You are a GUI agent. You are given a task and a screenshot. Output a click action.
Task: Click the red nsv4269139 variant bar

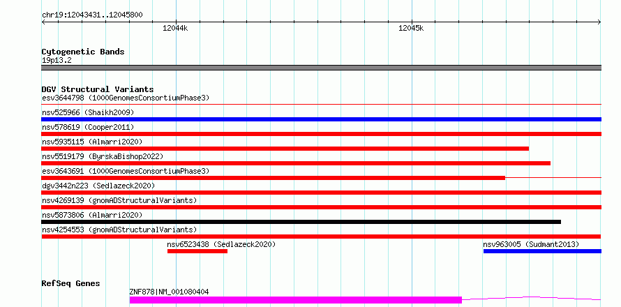pyautogui.click(x=321, y=207)
